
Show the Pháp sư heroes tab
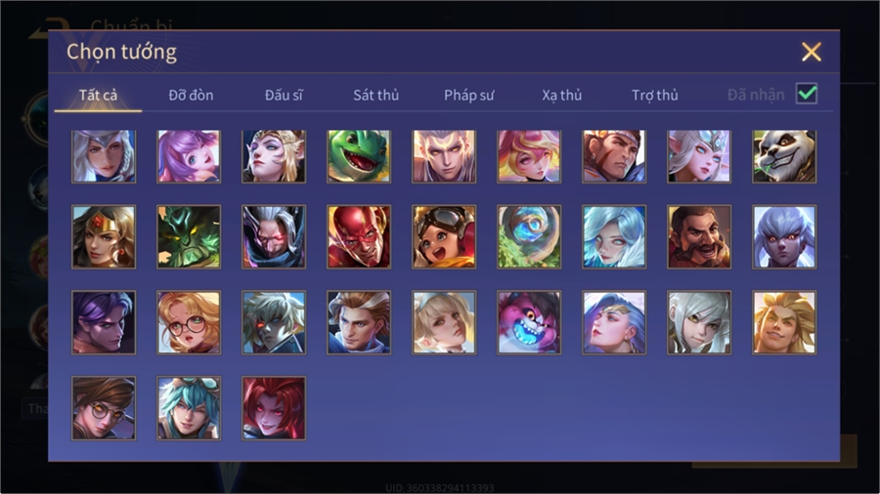468,96
